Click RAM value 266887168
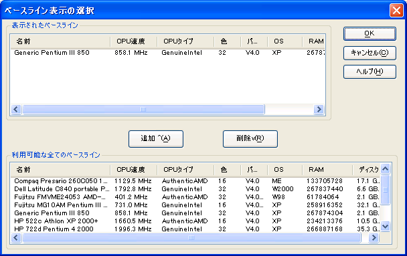Screen dimensions: 407x256 325,229
